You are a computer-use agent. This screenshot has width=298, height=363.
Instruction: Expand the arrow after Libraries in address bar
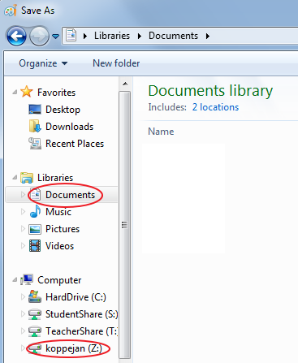coord(140,36)
